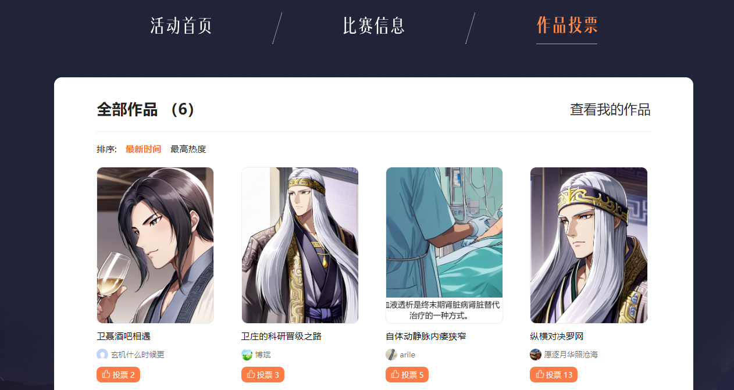Open the 活动首页 tab
The image size is (734, 390).
(x=181, y=26)
